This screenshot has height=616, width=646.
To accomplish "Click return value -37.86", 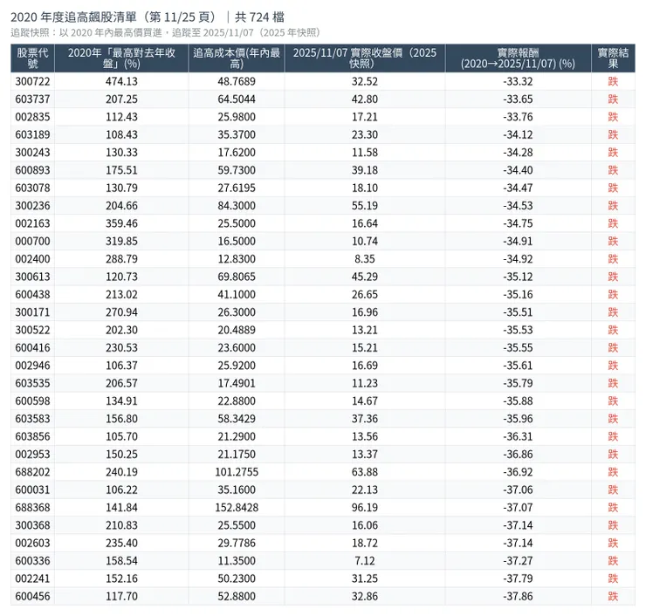I will [x=518, y=596].
